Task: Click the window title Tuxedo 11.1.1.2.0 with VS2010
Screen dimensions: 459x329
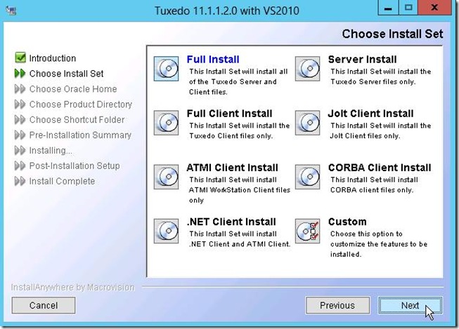Action: (227, 11)
